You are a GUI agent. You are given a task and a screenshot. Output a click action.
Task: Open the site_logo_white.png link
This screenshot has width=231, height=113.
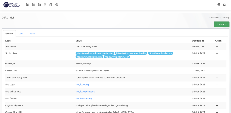pos(85,92)
